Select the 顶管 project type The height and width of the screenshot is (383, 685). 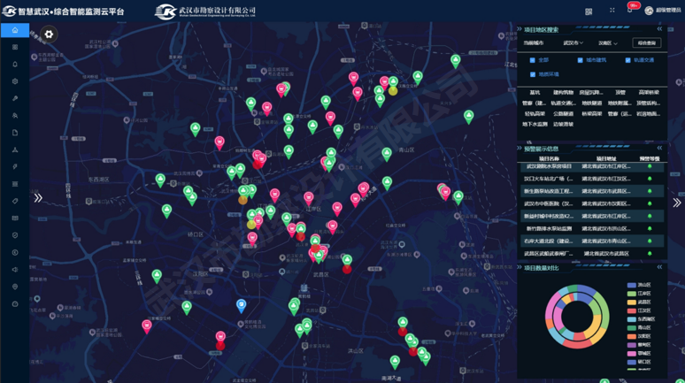(x=620, y=93)
